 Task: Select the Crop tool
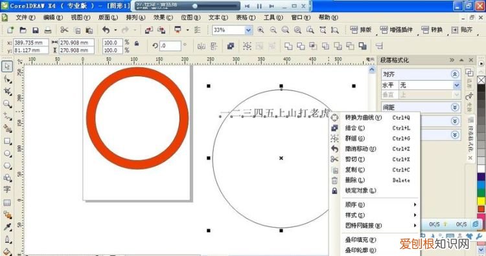pyautogui.click(x=7, y=92)
